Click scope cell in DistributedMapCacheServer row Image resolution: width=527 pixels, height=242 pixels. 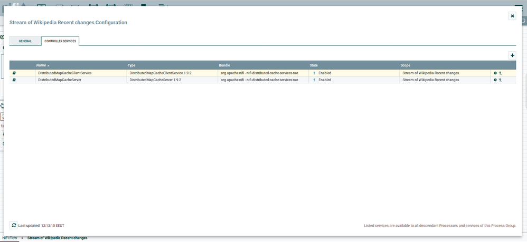point(445,80)
